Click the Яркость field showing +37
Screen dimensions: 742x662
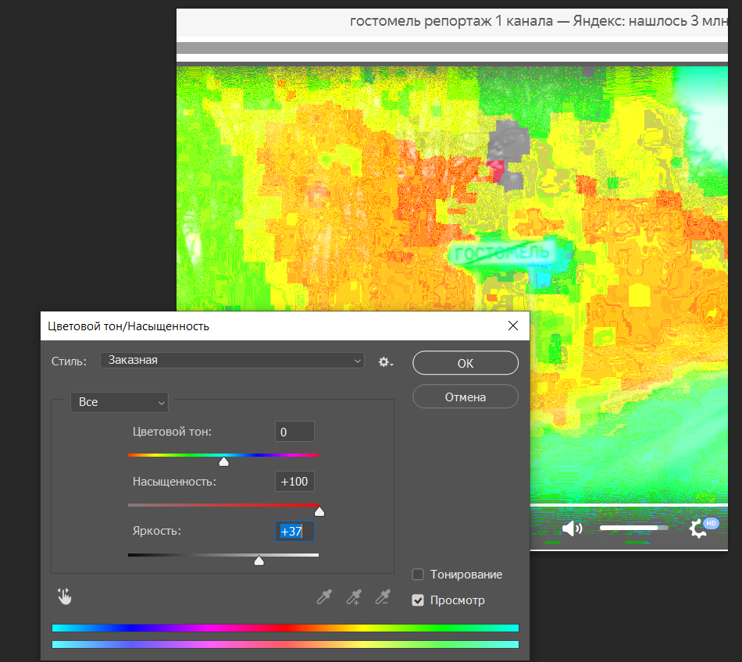click(x=294, y=532)
